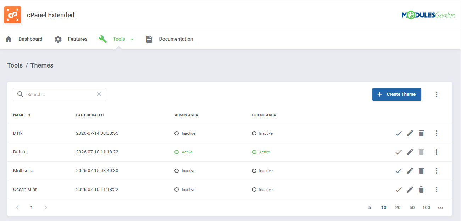
Task: Click the greyed trash icon in Default row
Action: point(421,152)
